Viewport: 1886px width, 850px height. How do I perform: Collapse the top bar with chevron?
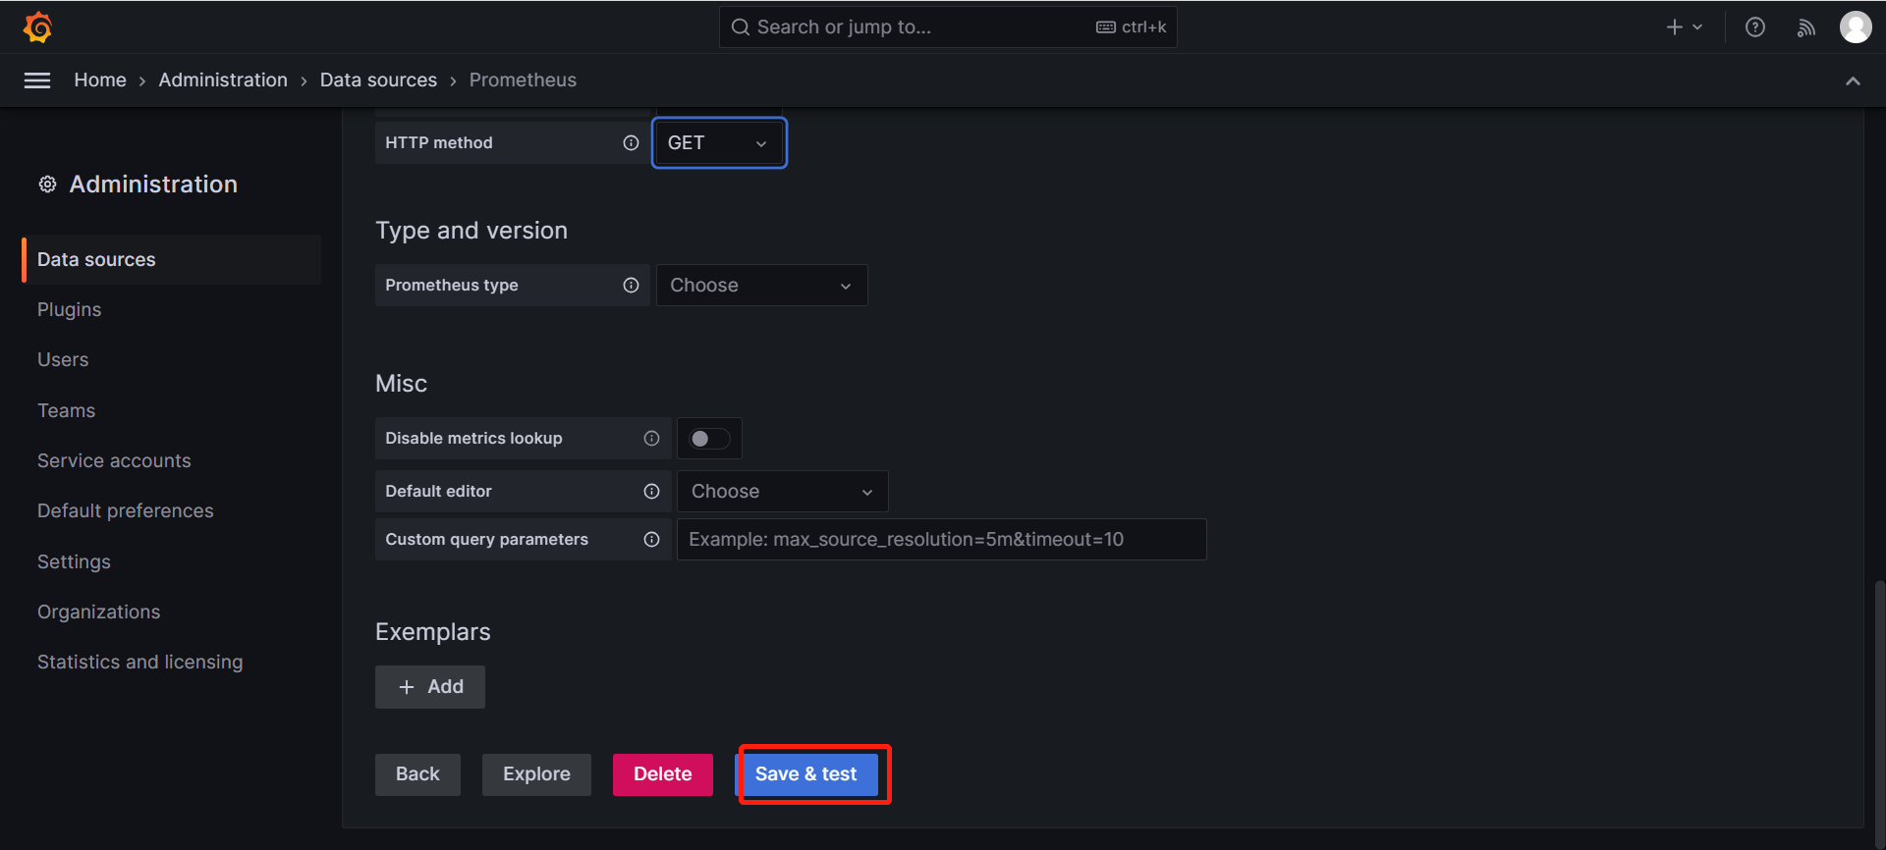click(1853, 81)
